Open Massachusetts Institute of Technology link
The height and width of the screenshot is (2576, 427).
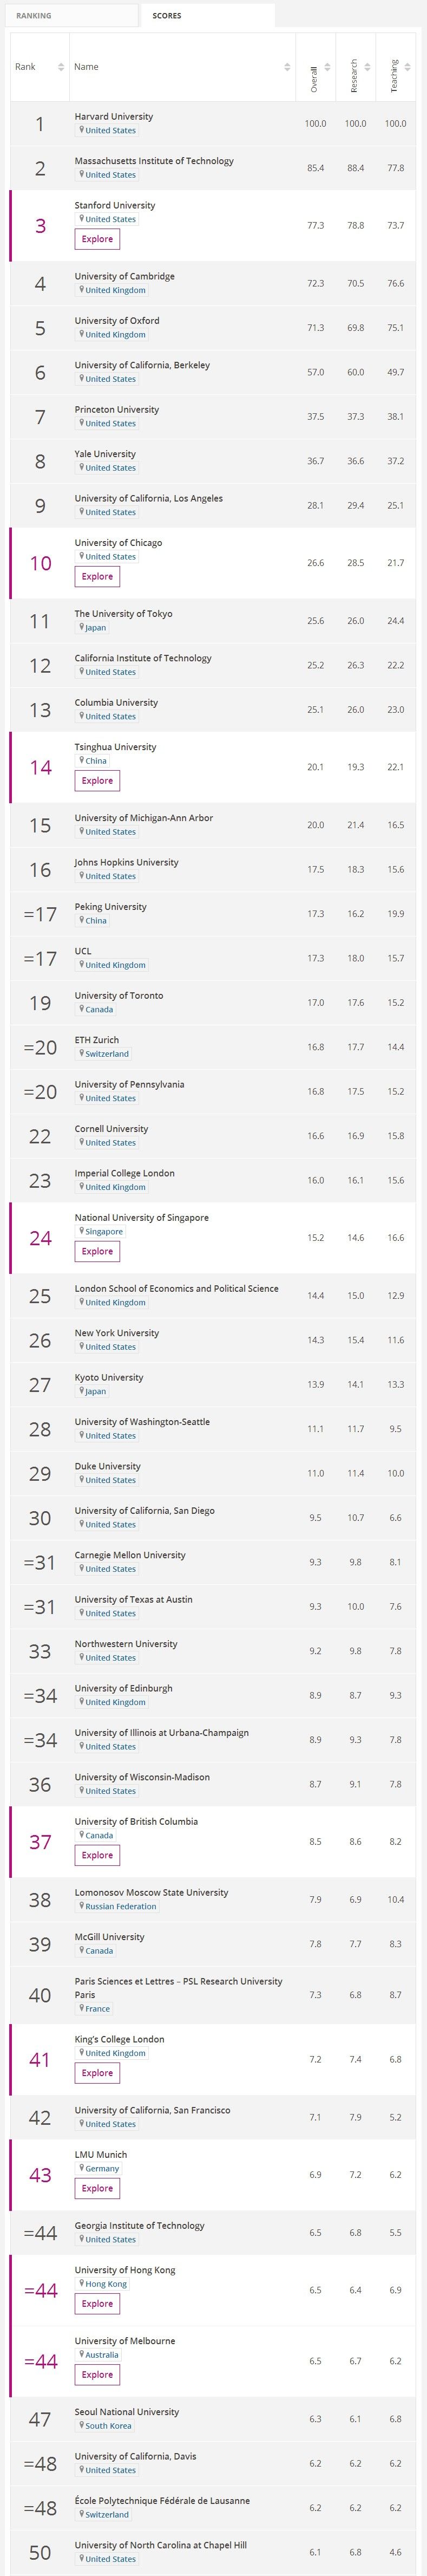click(x=154, y=161)
